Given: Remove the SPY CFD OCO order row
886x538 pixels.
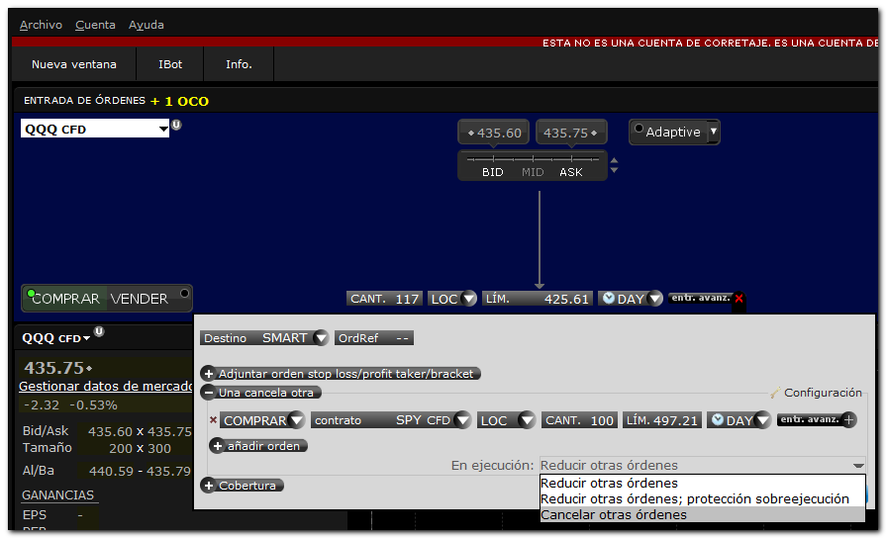Looking at the screenshot, I should [x=213, y=420].
